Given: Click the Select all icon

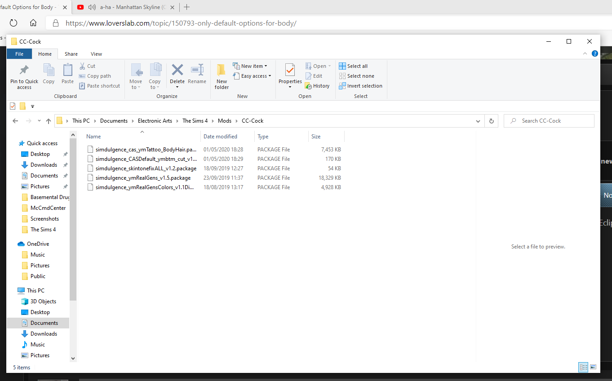Looking at the screenshot, I should 342,66.
